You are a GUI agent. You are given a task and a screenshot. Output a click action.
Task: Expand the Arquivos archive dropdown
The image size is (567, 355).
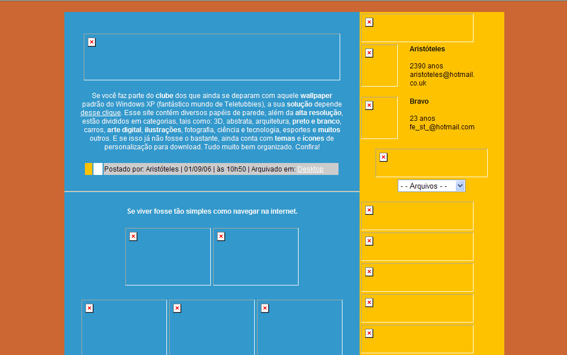point(431,186)
